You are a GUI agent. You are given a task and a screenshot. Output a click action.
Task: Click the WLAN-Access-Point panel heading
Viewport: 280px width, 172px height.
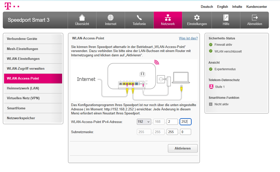click(x=88, y=38)
